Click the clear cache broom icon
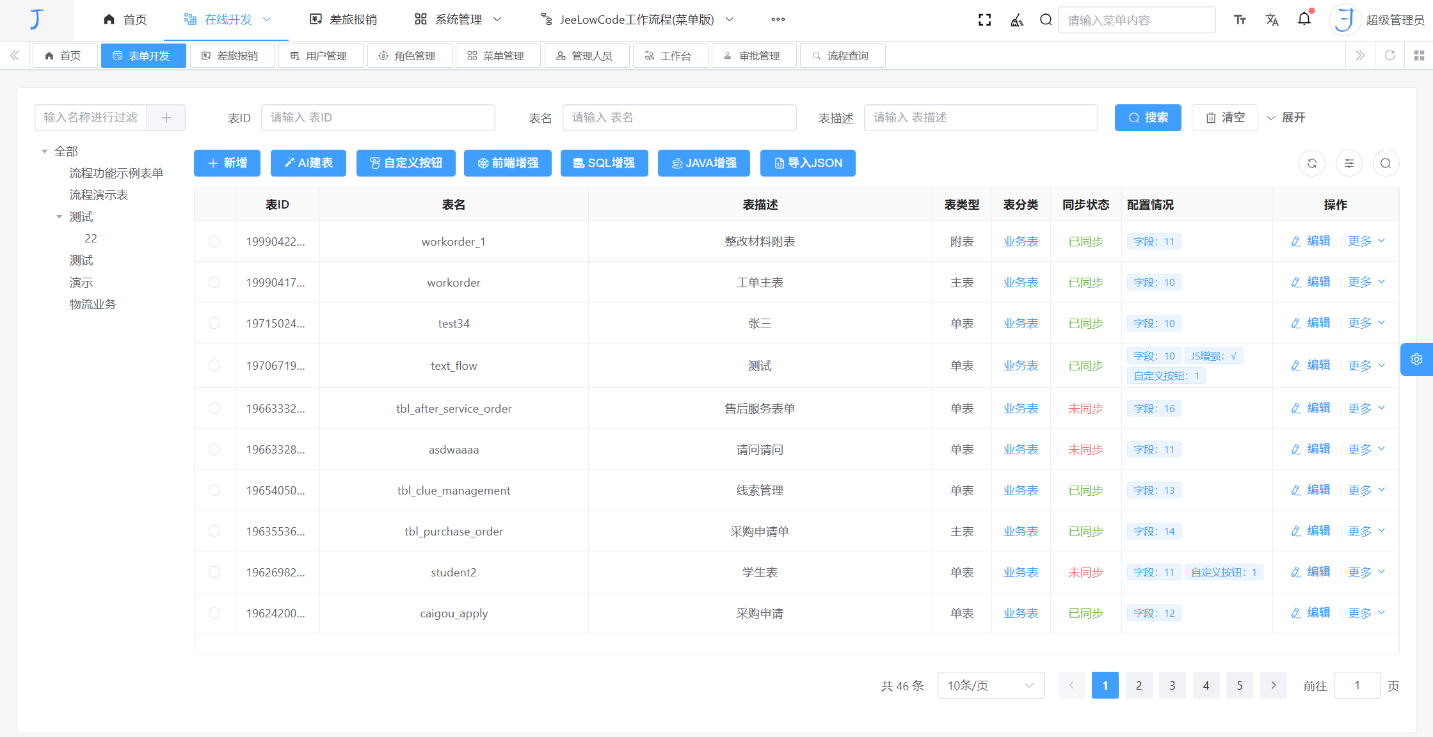Viewport: 1433px width, 737px height. [x=1016, y=19]
